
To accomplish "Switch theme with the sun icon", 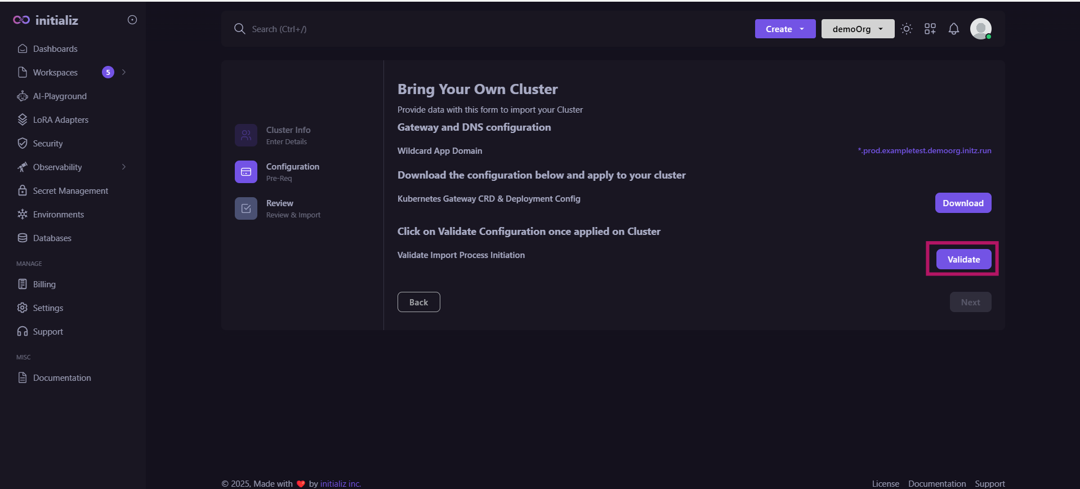I will click(x=907, y=29).
